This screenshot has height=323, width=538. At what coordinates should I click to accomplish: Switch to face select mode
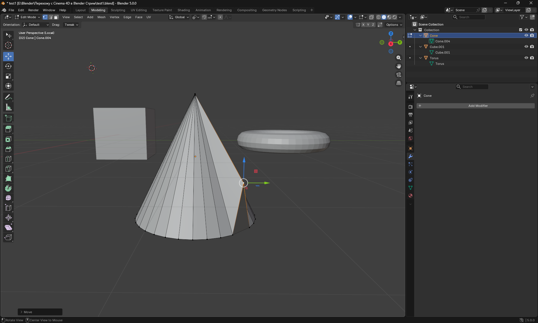pyautogui.click(x=56, y=17)
